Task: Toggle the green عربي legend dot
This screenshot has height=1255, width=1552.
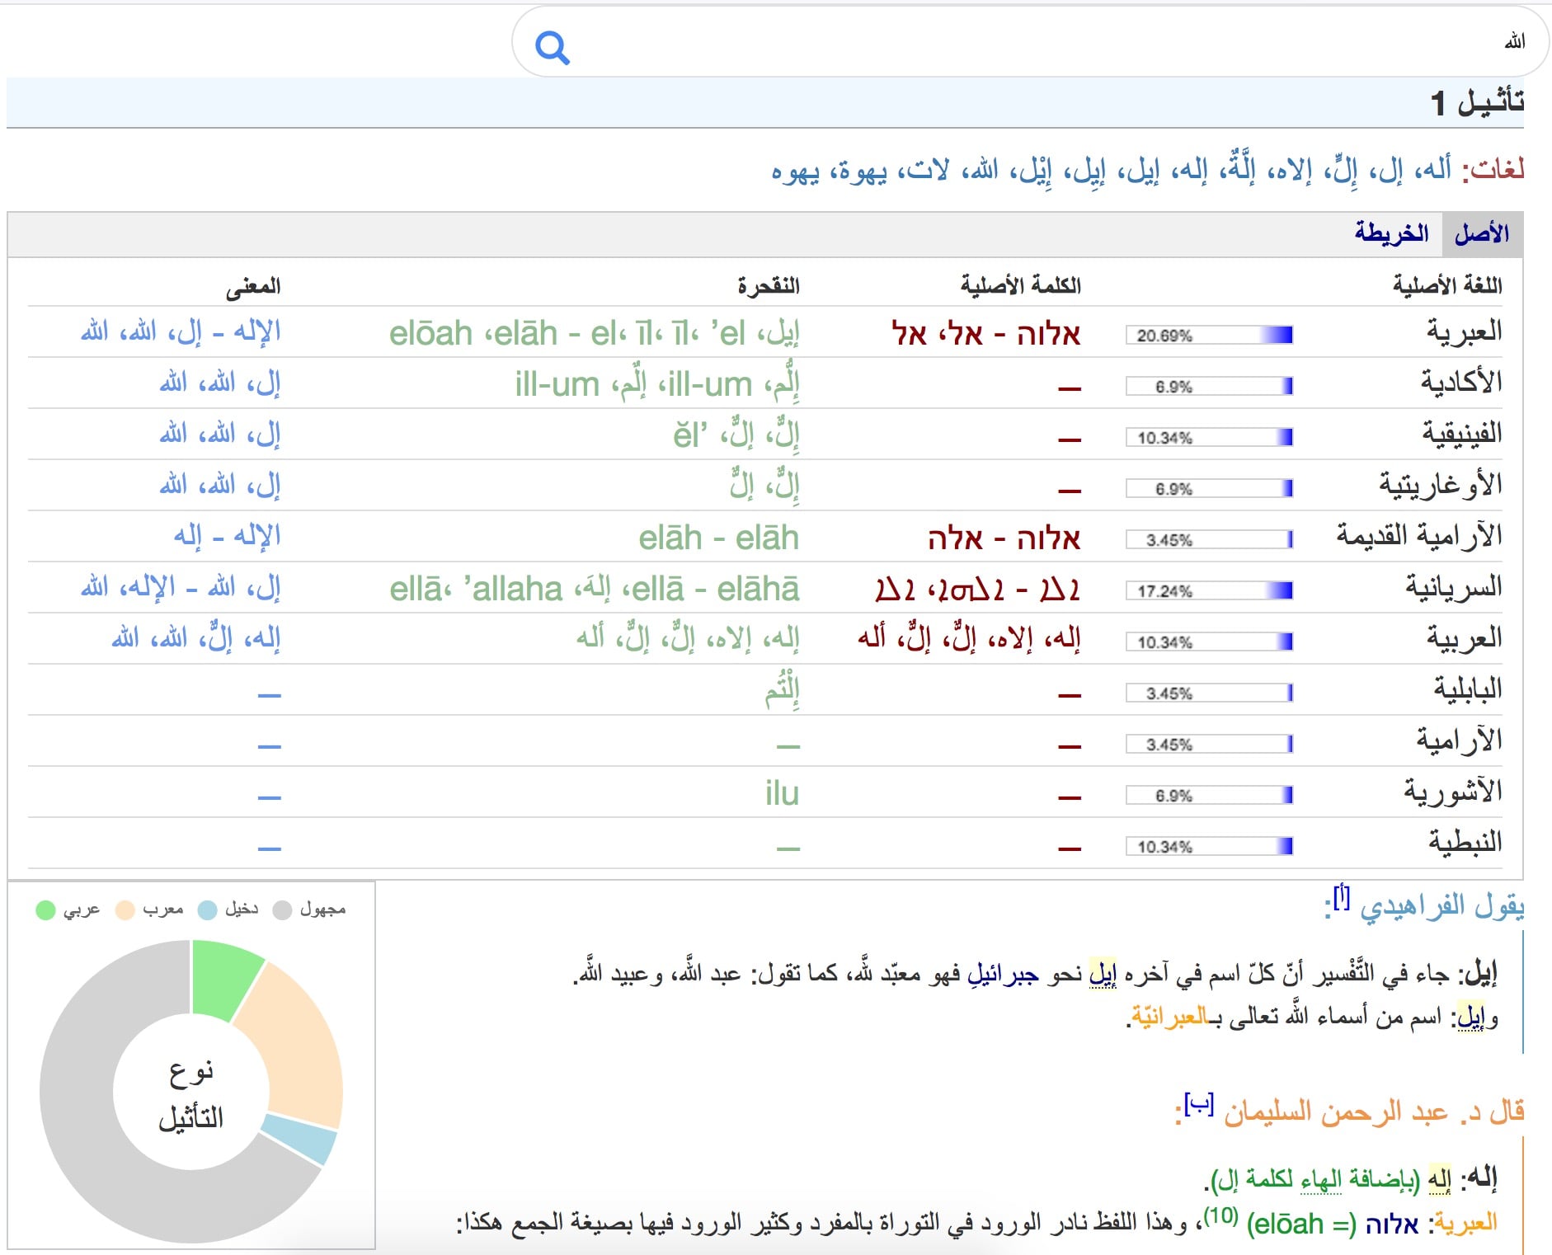Action: [x=46, y=910]
